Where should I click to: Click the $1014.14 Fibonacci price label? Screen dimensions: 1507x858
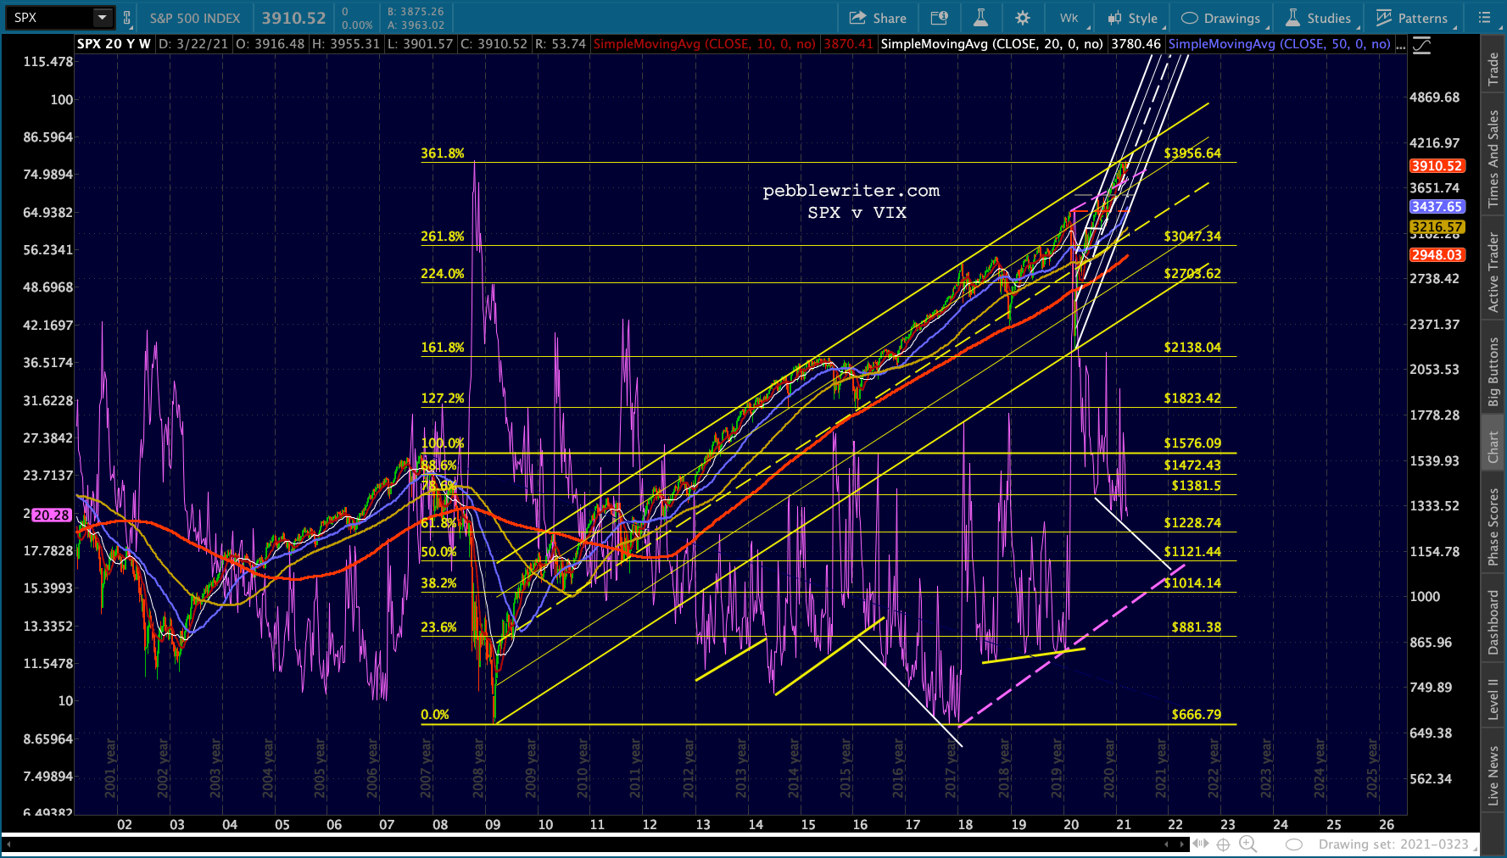point(1192,583)
